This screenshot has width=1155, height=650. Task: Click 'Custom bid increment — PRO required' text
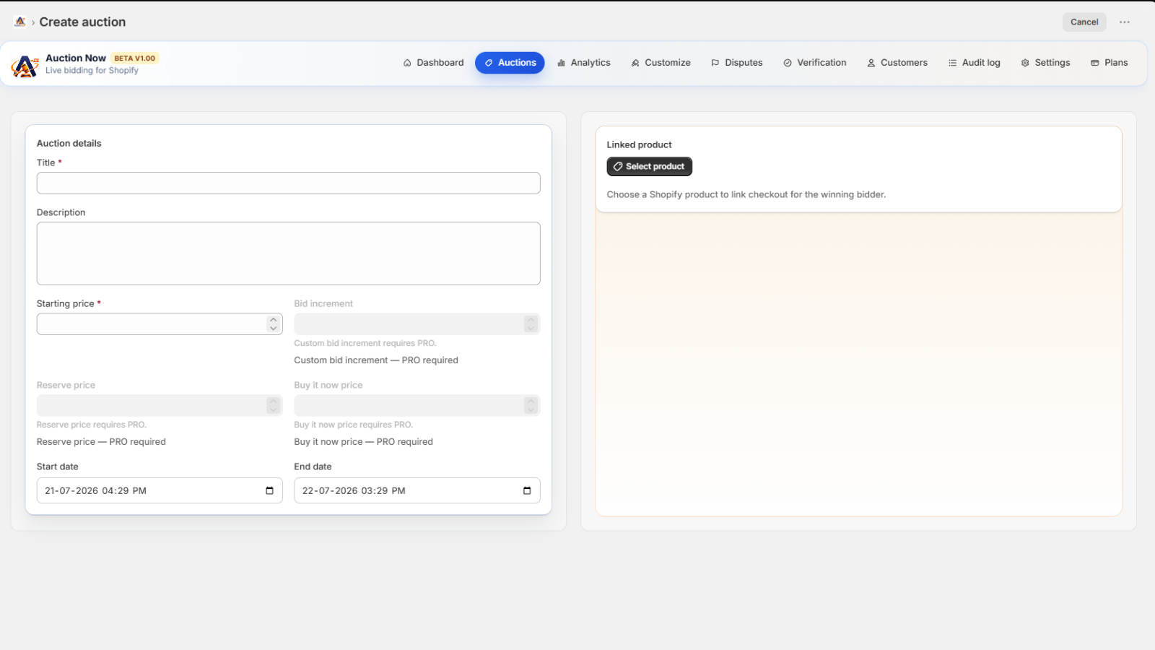click(x=376, y=360)
